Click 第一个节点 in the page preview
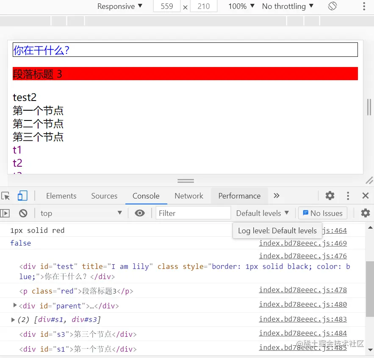 click(x=38, y=111)
